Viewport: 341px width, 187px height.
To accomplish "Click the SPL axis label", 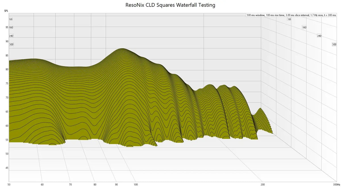I will pos(6,11).
